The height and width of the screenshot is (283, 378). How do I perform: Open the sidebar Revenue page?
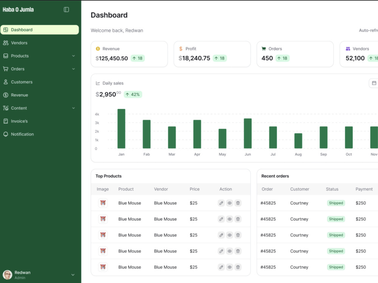click(40, 95)
